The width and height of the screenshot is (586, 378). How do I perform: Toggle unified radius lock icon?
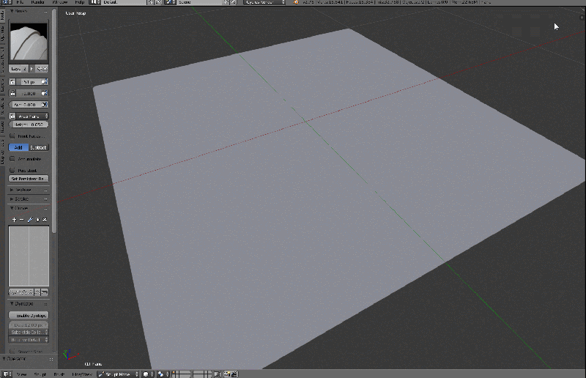tap(12, 82)
